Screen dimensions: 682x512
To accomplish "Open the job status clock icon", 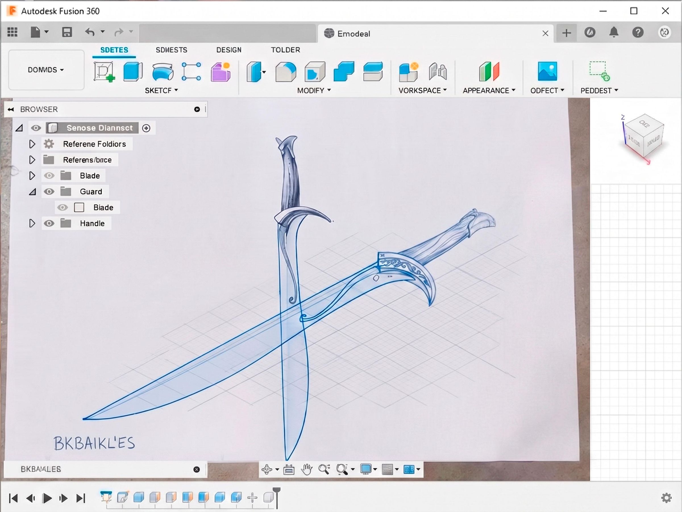I will pos(590,32).
